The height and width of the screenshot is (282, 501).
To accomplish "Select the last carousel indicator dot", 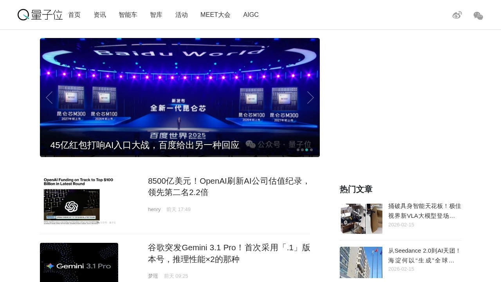I will (311, 150).
